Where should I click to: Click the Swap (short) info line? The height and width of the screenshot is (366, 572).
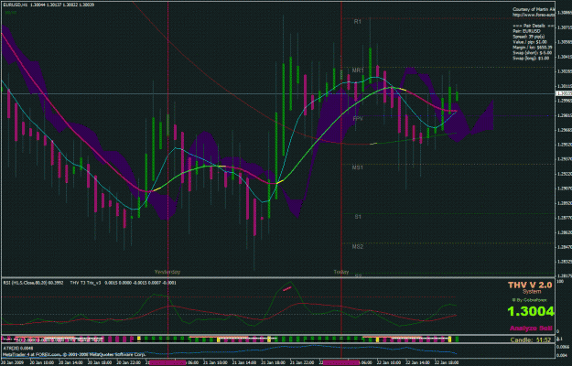533,53
